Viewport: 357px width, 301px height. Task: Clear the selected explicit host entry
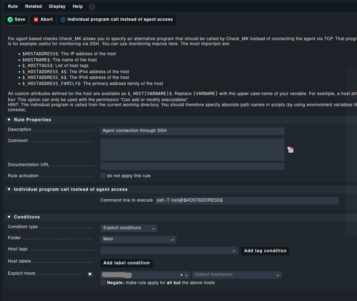(x=182, y=275)
